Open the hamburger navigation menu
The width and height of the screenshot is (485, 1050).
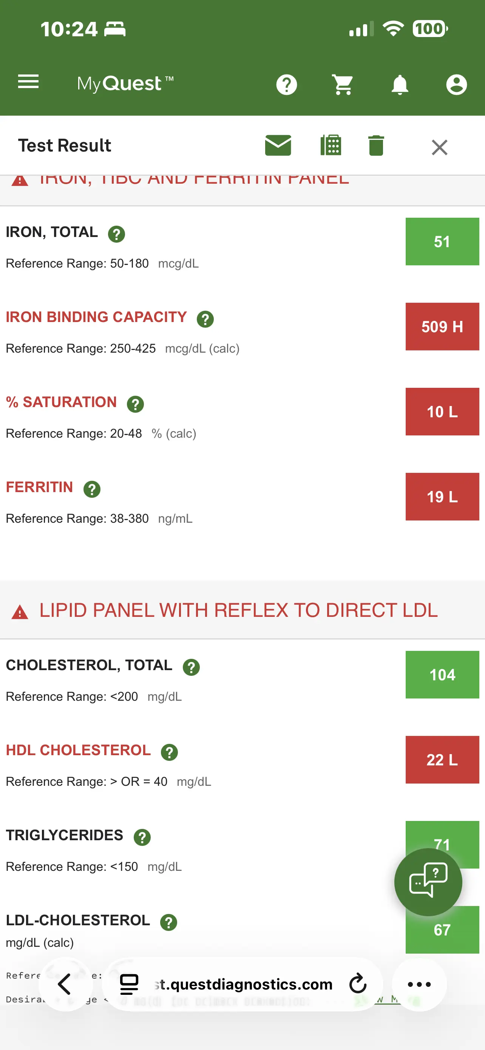pyautogui.click(x=28, y=82)
